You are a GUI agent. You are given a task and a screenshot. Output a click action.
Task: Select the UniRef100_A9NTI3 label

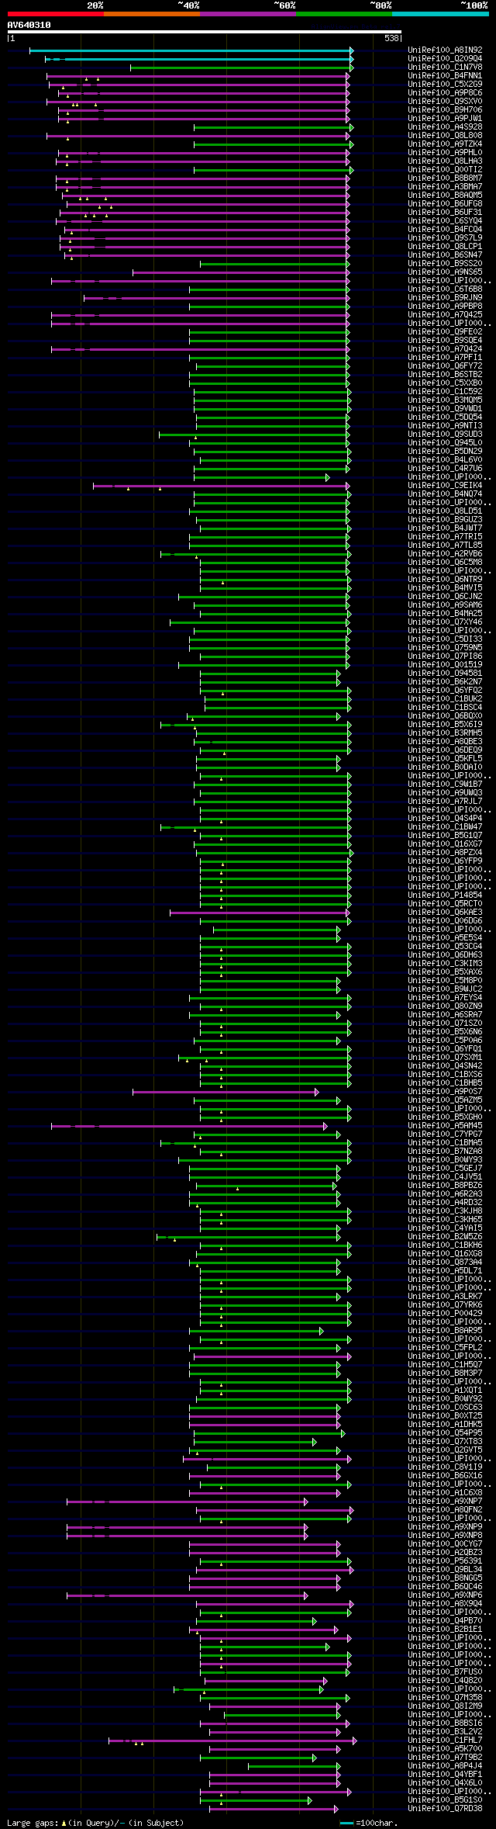point(445,426)
